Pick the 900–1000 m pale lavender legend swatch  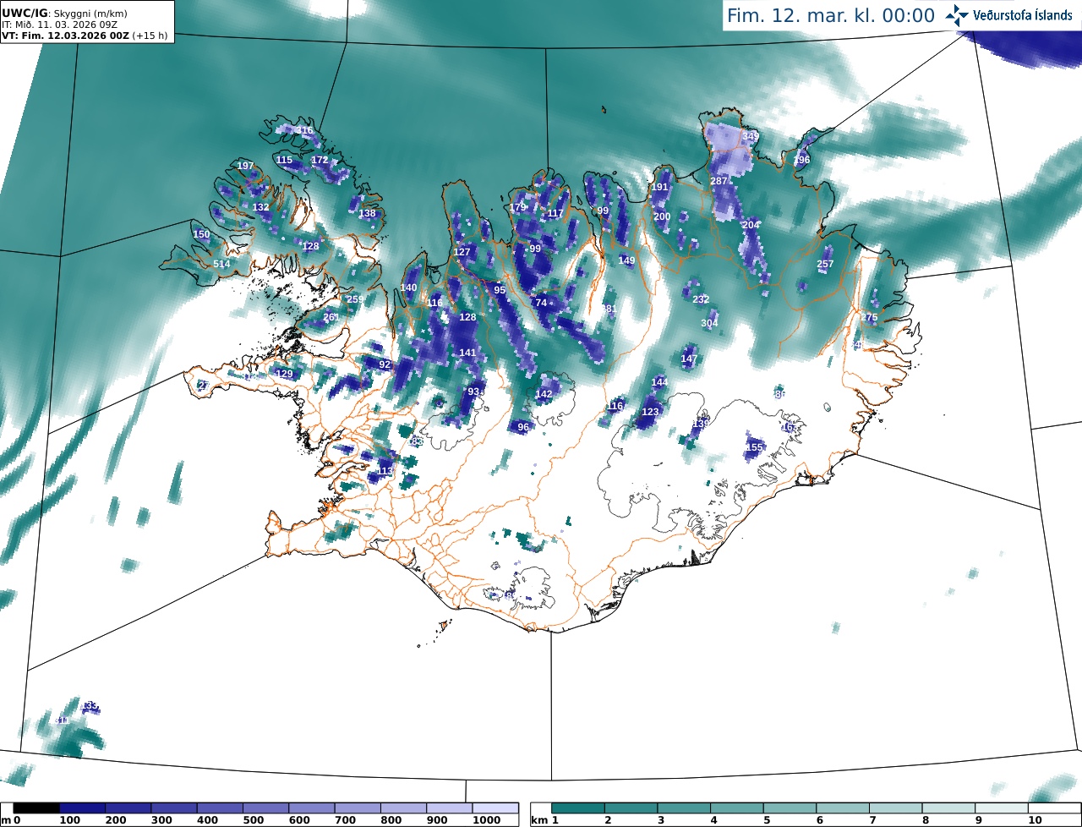pos(449,808)
